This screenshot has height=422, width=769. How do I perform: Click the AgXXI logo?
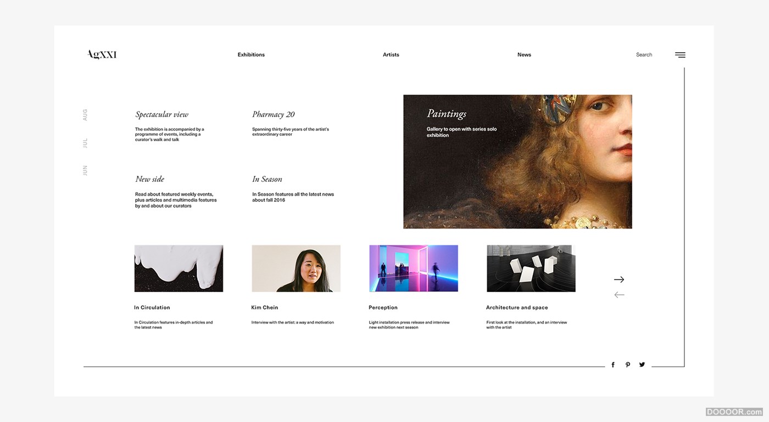tap(102, 54)
